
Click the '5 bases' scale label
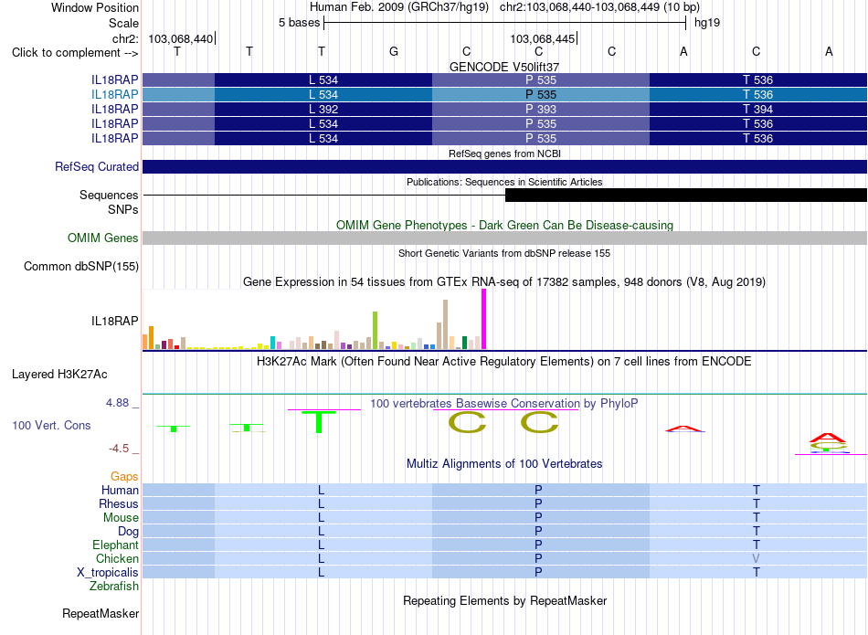pos(299,23)
